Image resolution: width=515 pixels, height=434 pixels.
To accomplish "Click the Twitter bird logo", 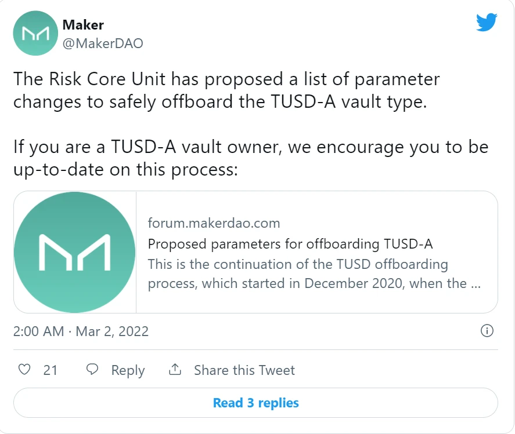I will 487,22.
